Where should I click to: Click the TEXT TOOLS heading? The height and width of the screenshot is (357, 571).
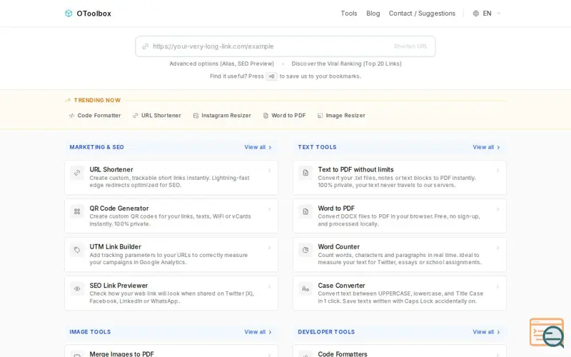point(317,147)
